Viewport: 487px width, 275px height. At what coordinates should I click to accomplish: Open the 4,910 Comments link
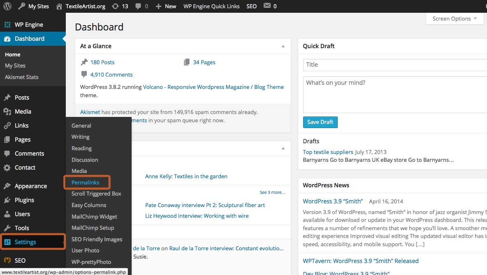111,75
